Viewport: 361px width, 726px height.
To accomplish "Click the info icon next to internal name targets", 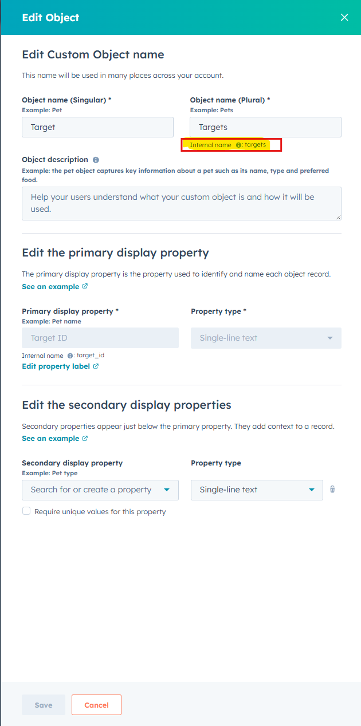I will (238, 145).
